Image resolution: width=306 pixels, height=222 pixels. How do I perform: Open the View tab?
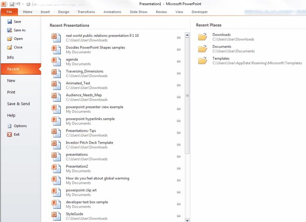[x=179, y=12]
